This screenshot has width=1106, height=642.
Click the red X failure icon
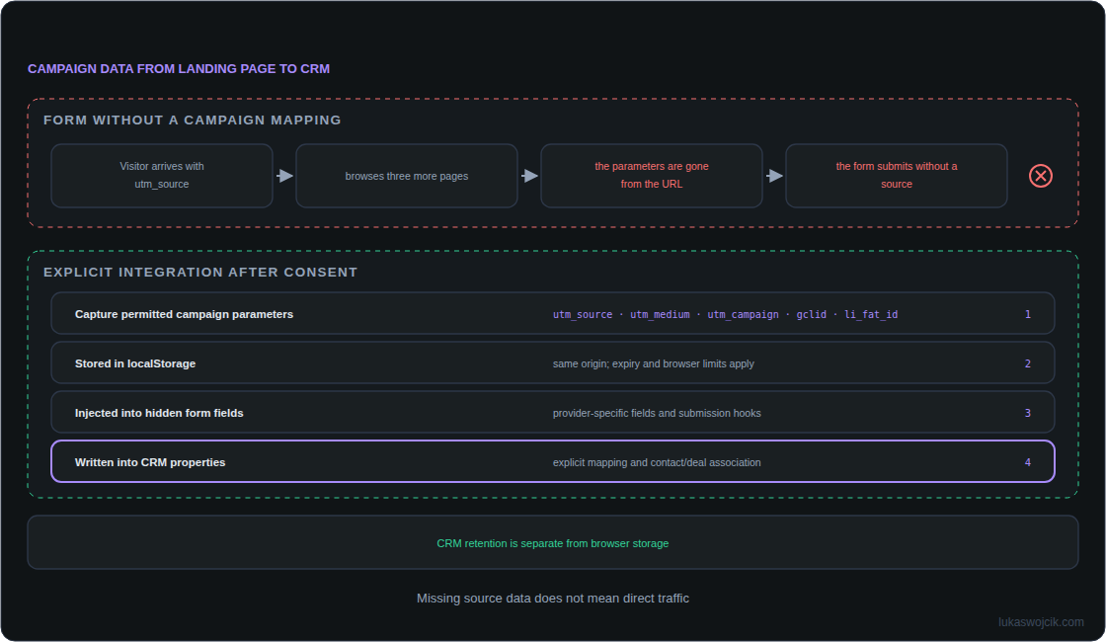(x=1041, y=176)
